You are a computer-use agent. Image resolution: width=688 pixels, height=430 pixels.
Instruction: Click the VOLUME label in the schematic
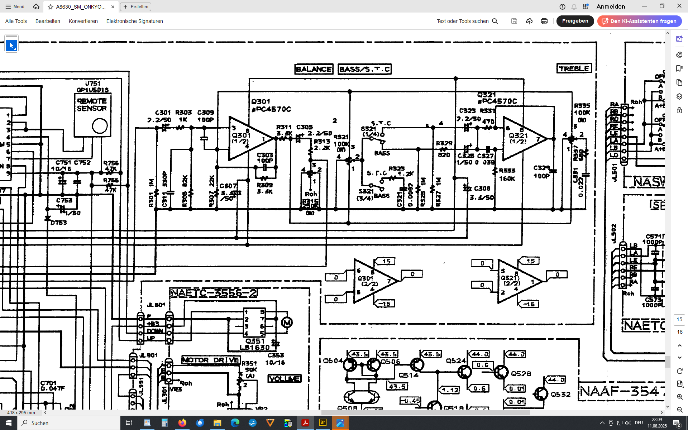(285, 379)
